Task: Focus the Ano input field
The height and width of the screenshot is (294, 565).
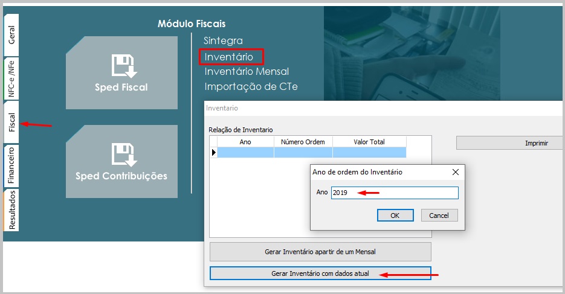Action: pyautogui.click(x=395, y=193)
